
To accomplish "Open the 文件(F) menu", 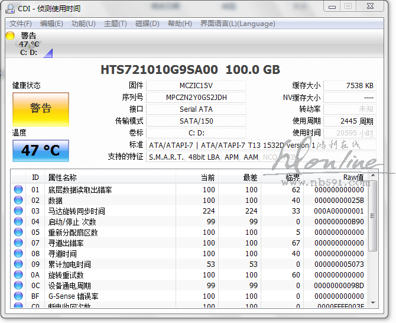I will (21, 24).
